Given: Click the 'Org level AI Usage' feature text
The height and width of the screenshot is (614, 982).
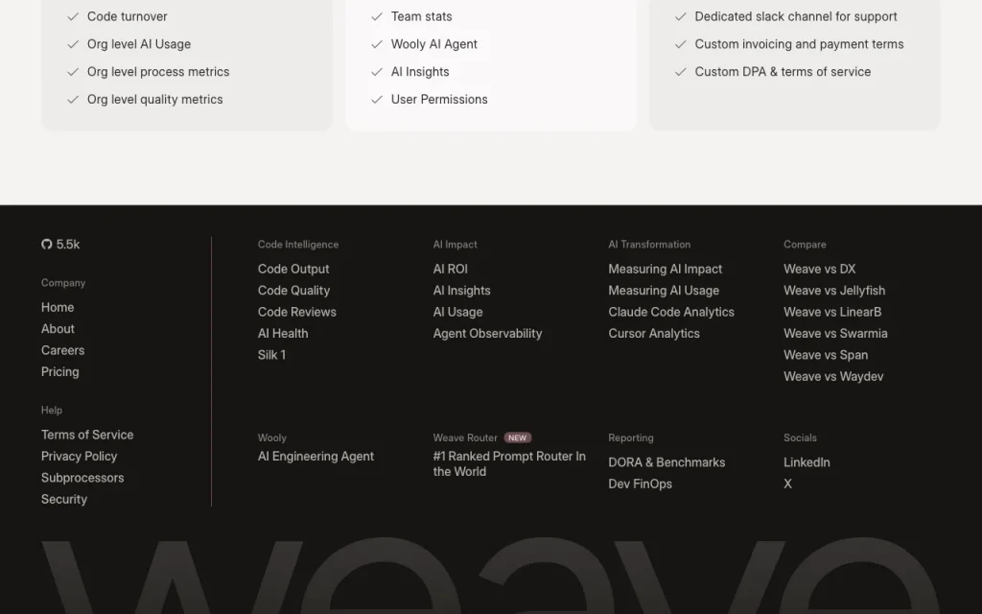Looking at the screenshot, I should [x=139, y=44].
